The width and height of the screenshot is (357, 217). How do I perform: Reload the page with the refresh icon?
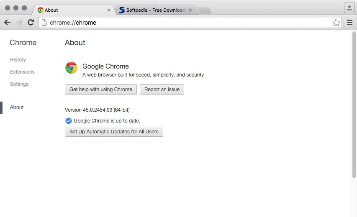[31, 22]
